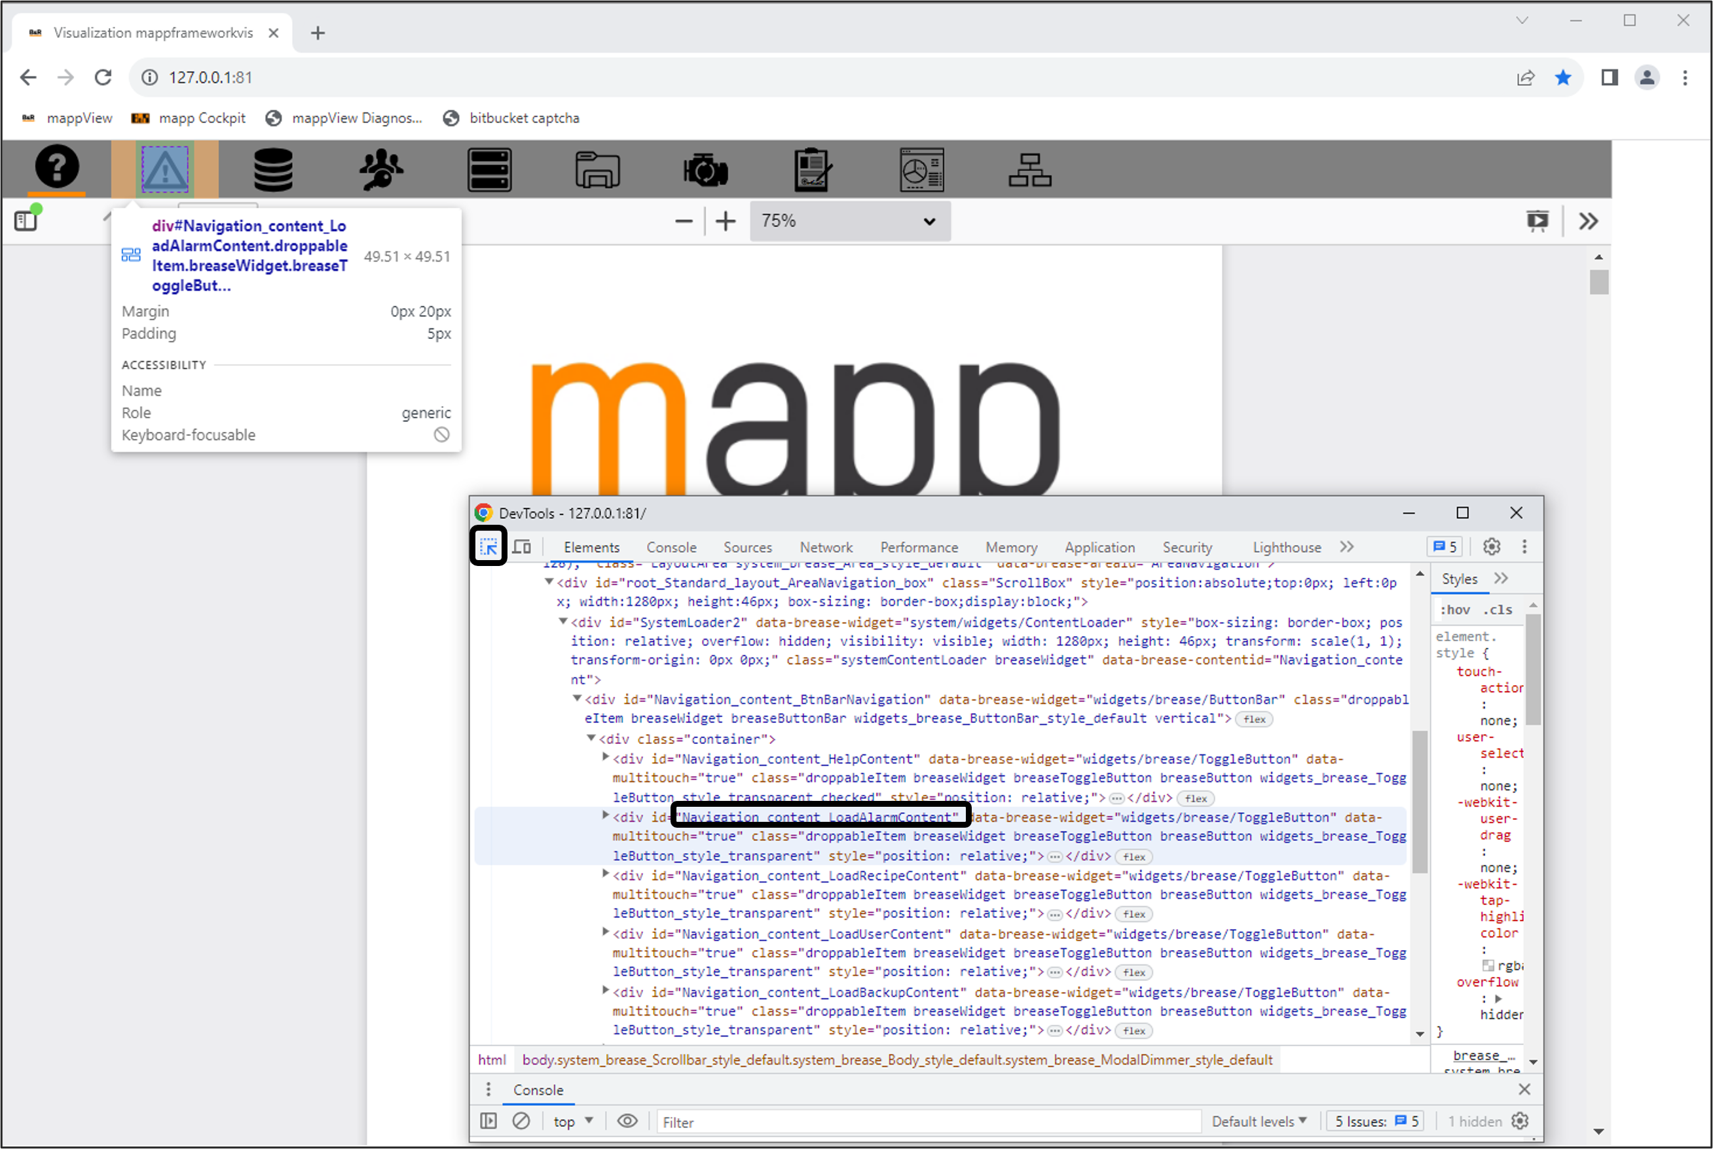
Task: Open the top context dropdown
Action: point(573,1122)
